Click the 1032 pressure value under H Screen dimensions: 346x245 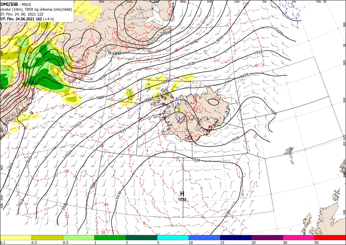(x=182, y=200)
